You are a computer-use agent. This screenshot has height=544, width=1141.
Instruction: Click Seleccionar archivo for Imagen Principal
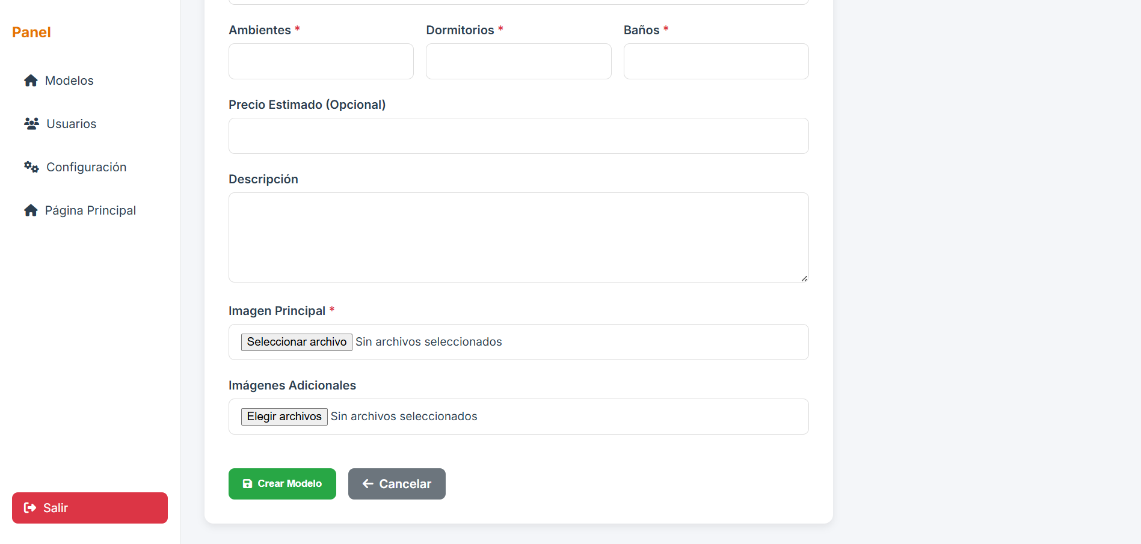(x=297, y=342)
